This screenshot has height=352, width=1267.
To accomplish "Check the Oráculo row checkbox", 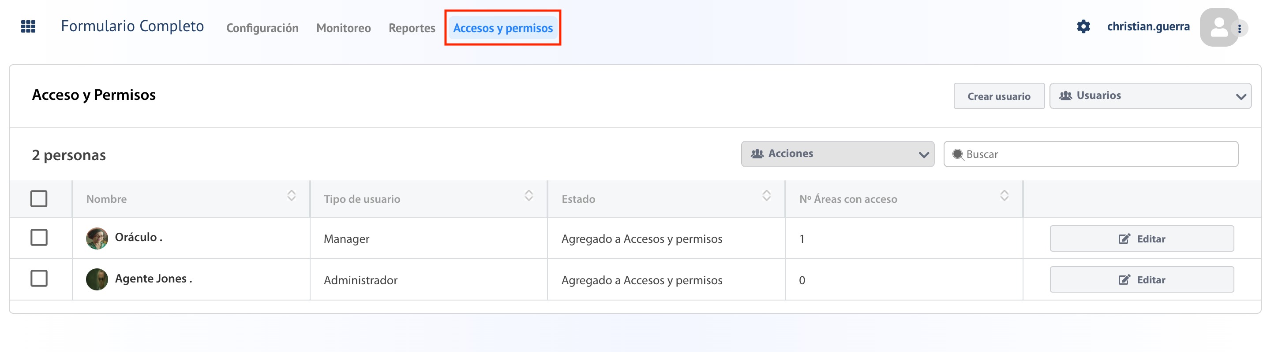I will [x=39, y=237].
